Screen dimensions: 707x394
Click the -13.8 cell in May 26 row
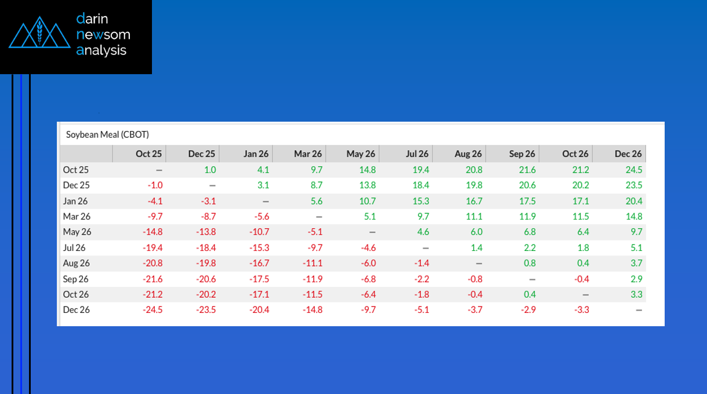pos(205,232)
